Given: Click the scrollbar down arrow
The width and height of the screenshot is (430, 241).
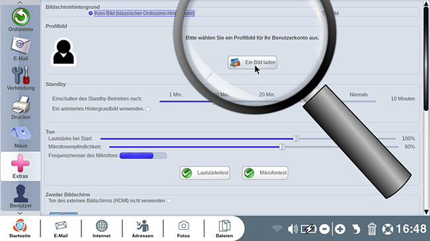Looking at the screenshot, I should [426, 212].
